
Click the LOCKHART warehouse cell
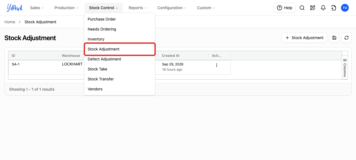72,64
